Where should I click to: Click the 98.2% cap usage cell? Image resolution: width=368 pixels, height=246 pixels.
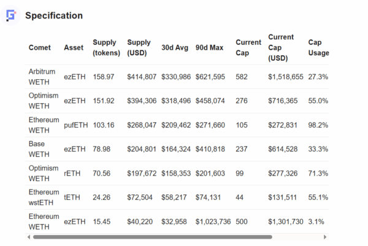(x=318, y=125)
